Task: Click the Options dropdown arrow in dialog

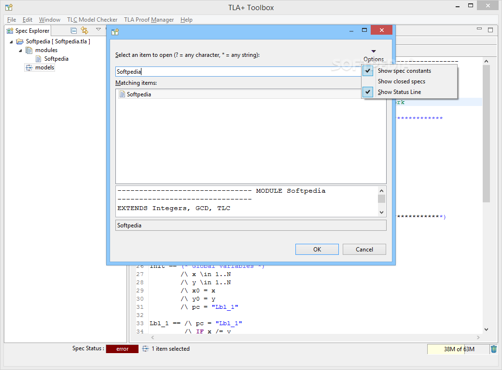Action: point(373,52)
